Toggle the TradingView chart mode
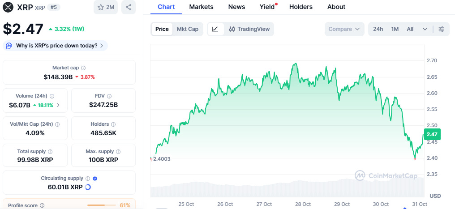Viewport: 455px width, 209px height. pyautogui.click(x=249, y=29)
